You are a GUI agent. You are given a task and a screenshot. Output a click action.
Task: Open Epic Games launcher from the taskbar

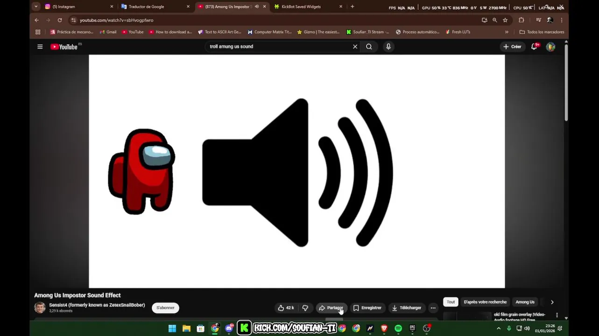(x=412, y=329)
